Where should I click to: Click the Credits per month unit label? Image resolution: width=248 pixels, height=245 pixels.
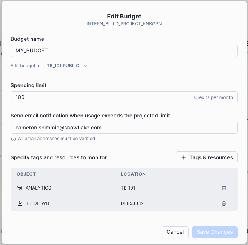[213, 97]
